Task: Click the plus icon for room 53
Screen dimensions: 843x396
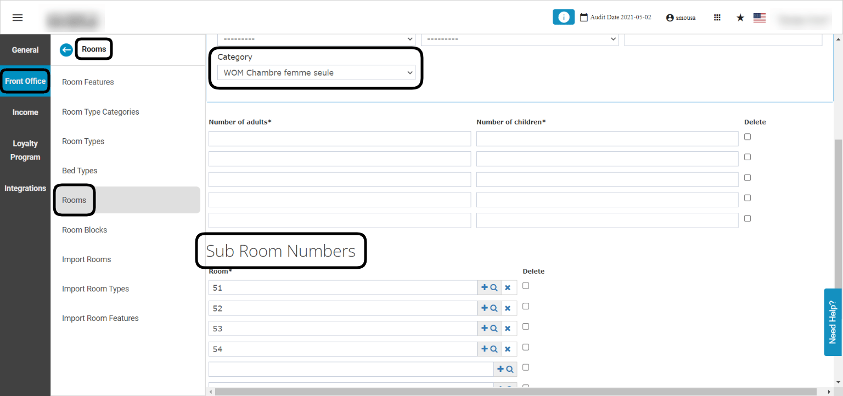Action: point(485,329)
